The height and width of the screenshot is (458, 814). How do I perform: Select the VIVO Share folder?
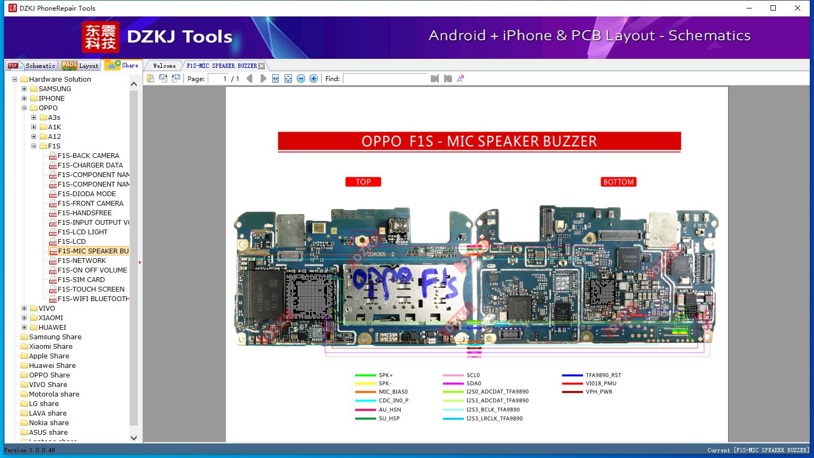coord(48,385)
